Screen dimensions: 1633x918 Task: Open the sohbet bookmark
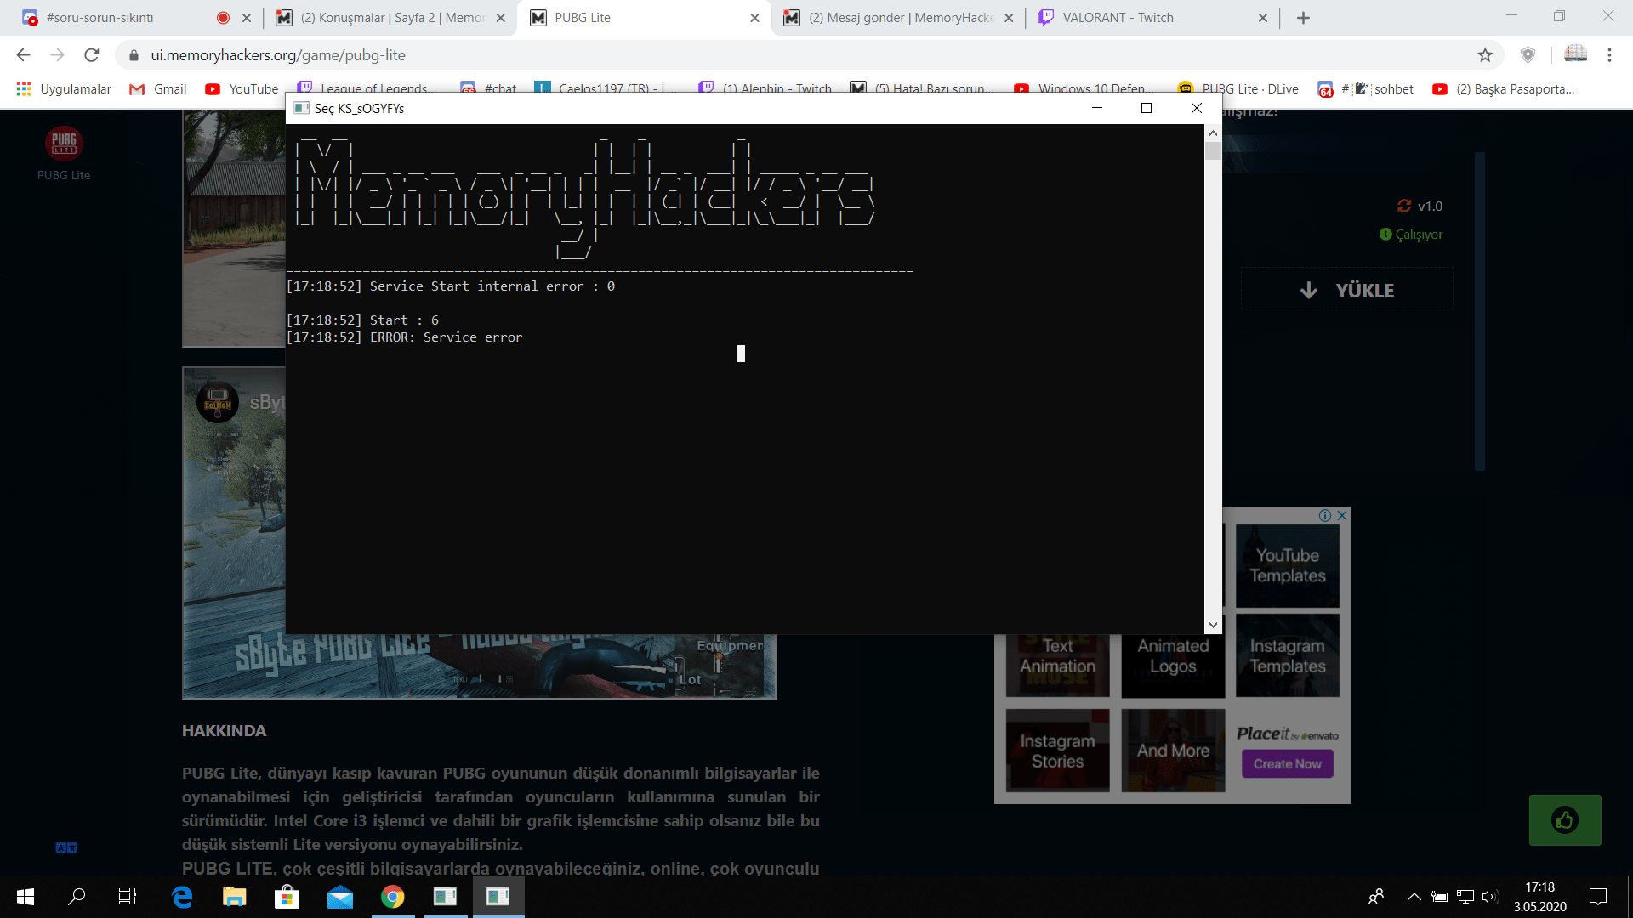1366,89
